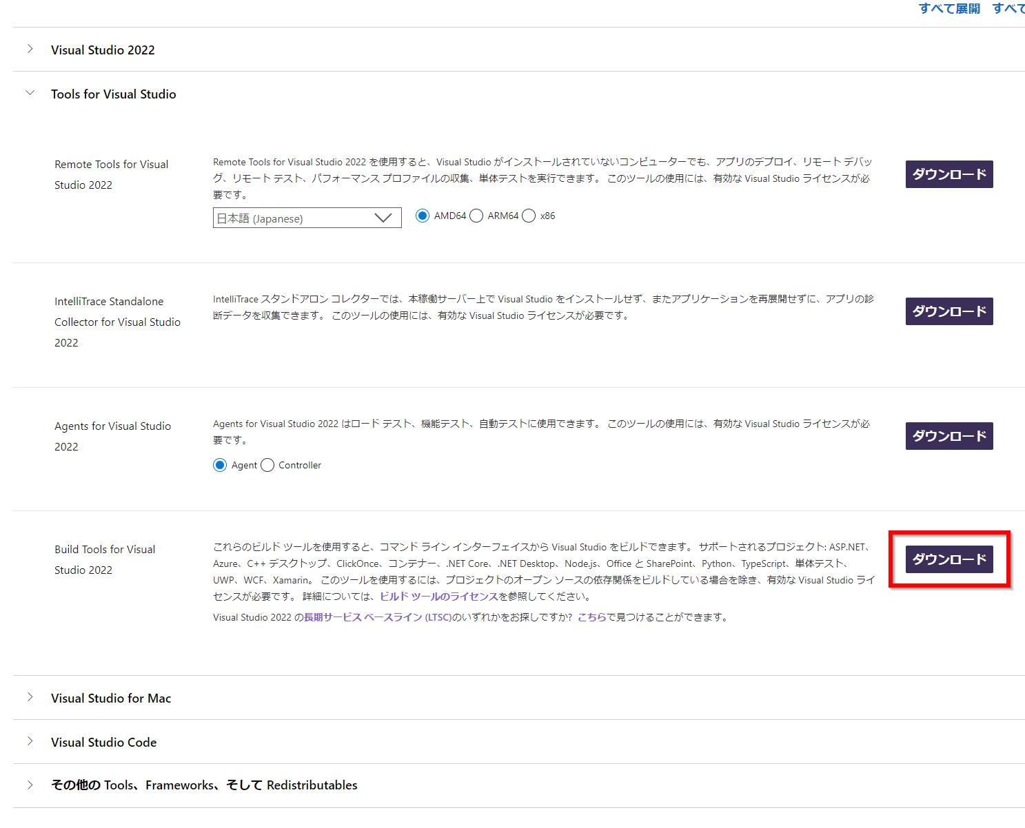1025x828 pixels.
Task: Select the ARM64 radio button
Action: pyautogui.click(x=476, y=215)
